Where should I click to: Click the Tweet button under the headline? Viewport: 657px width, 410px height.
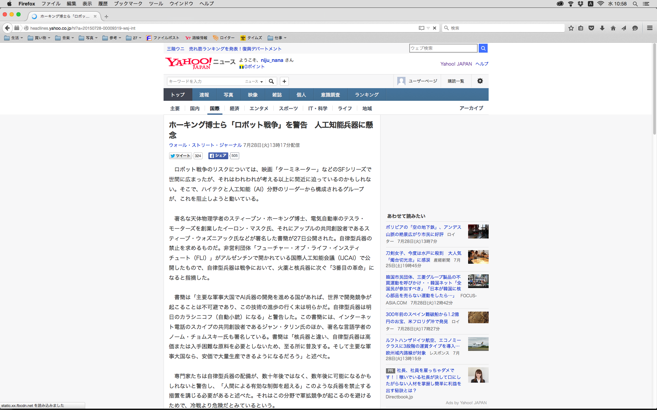click(180, 156)
